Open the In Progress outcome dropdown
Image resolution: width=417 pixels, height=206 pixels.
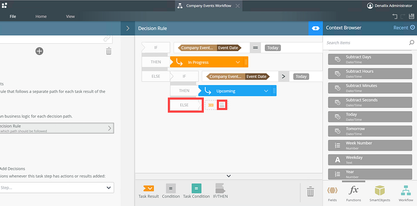(x=238, y=62)
